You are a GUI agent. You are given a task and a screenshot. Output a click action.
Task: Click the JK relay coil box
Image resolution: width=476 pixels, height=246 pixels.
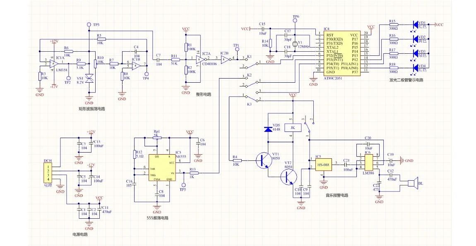coord(292,128)
